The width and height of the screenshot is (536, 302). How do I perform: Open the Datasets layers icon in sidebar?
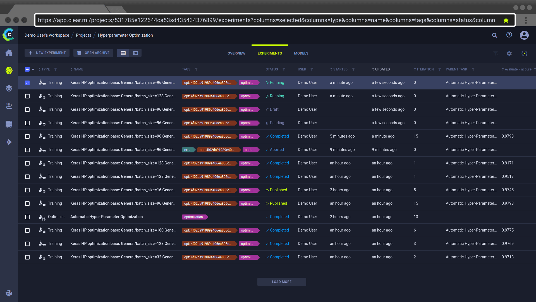[x=9, y=88]
